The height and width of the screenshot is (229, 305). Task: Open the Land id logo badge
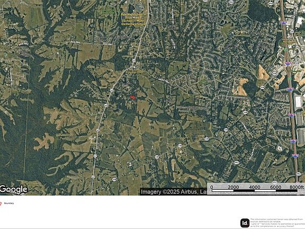coord(245,223)
